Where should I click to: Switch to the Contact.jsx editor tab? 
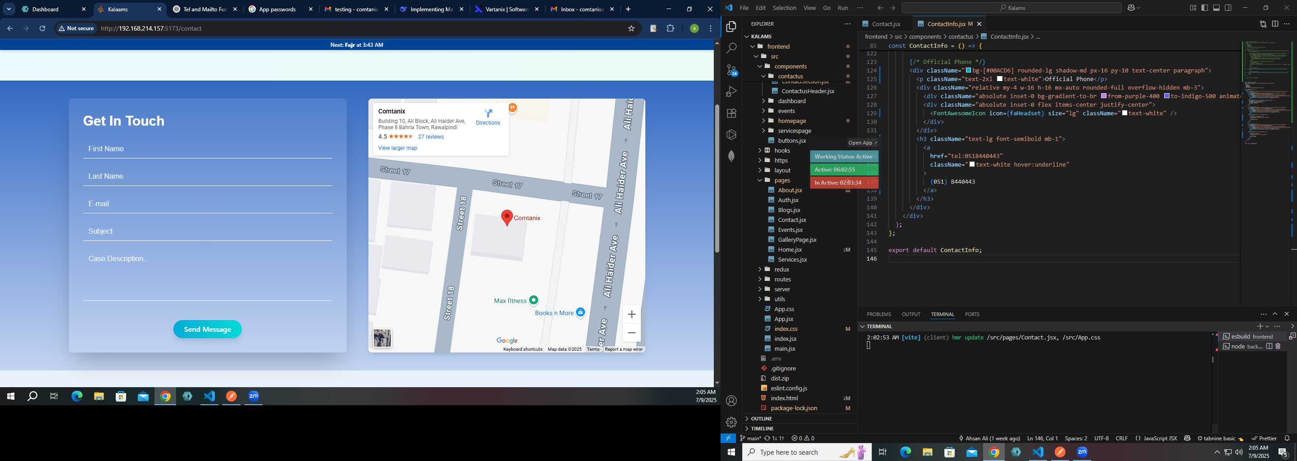click(x=886, y=24)
